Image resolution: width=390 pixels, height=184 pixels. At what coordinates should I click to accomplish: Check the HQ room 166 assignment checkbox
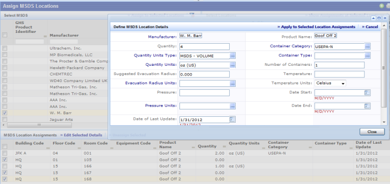pyautogui.click(x=4, y=166)
